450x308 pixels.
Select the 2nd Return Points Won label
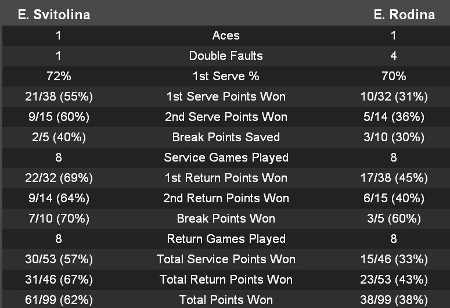pyautogui.click(x=226, y=198)
